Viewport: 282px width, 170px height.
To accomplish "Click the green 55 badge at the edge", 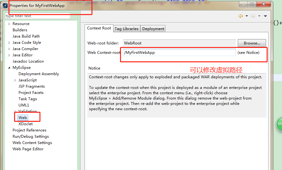I will click(x=279, y=124).
